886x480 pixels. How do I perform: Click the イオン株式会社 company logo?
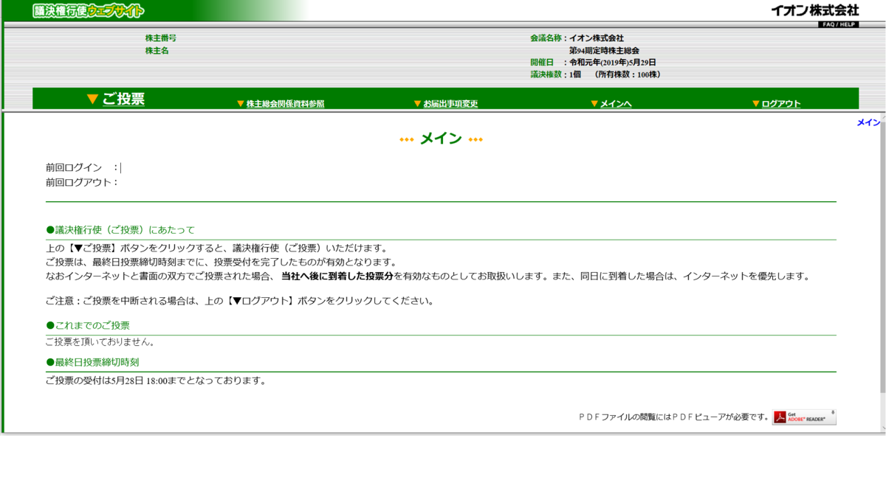coord(814,10)
